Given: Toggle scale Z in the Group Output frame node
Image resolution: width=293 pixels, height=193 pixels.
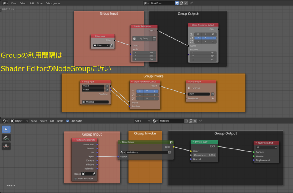Looking at the screenshot, I should pyautogui.click(x=213, y=42).
